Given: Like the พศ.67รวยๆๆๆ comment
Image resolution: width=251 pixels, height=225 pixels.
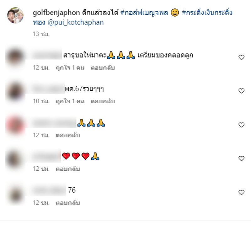Looking at the screenshot, I should click(x=241, y=91).
